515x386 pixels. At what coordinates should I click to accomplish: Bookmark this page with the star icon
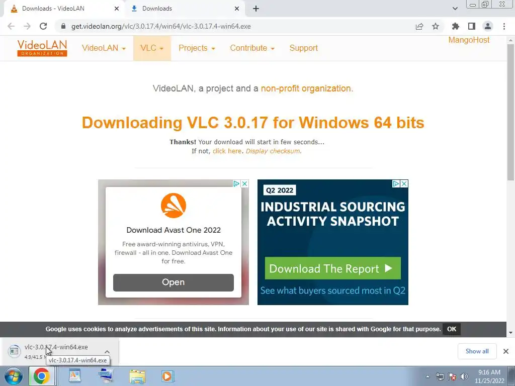pyautogui.click(x=436, y=26)
